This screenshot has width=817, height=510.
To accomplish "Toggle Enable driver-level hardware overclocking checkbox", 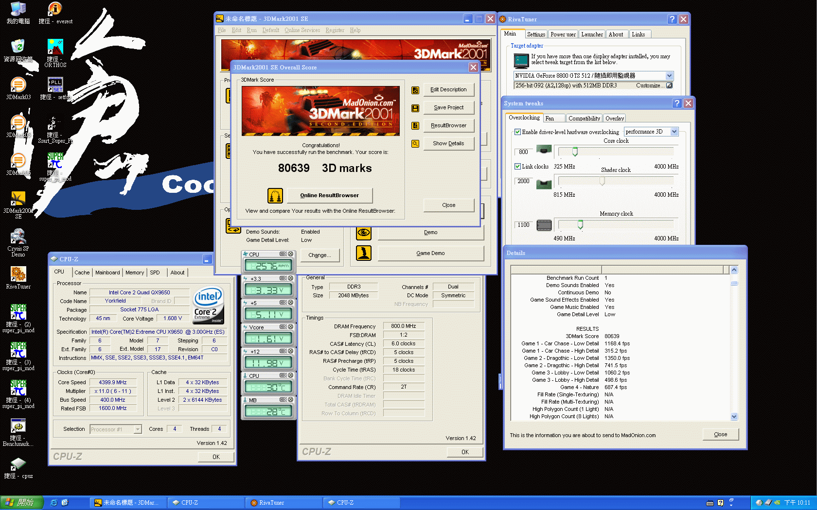I will (518, 132).
